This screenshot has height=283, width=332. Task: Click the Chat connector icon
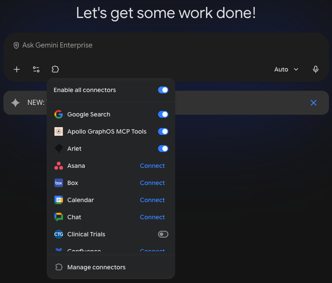[x=59, y=217]
